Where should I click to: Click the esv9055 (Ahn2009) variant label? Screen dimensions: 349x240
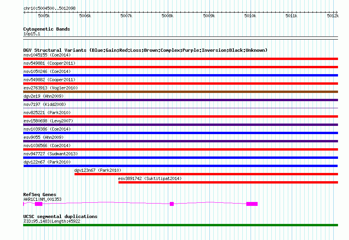pos(44,137)
